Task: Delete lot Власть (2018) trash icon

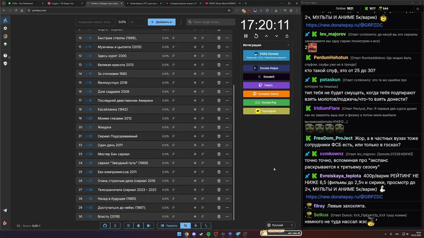Action: (x=219, y=217)
